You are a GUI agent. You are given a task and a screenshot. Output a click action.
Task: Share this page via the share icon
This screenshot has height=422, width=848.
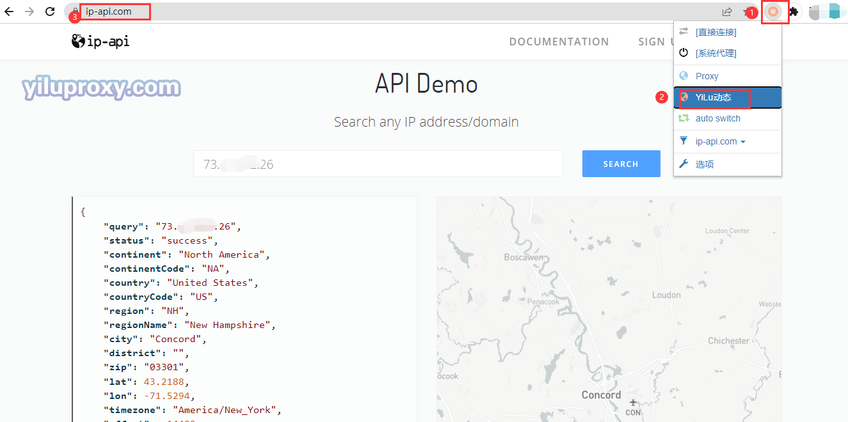pyautogui.click(x=727, y=12)
